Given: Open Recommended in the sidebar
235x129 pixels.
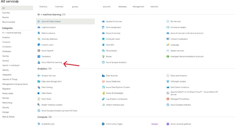Looking at the screenshot, I should (9, 22).
